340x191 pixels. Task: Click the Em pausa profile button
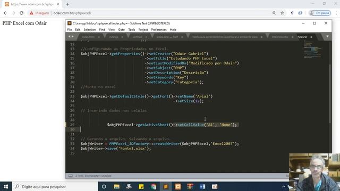[x=320, y=13]
